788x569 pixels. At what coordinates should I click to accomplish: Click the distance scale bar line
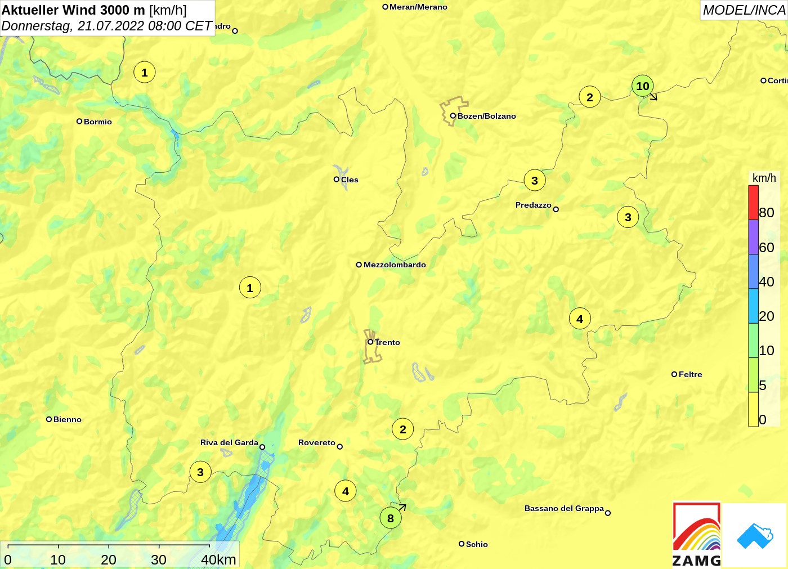pos(109,545)
